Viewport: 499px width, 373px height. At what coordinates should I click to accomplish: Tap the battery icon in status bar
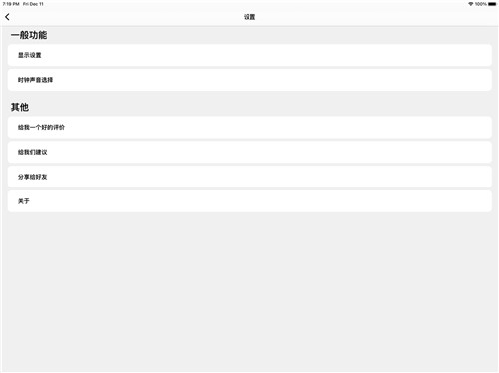[x=492, y=4]
